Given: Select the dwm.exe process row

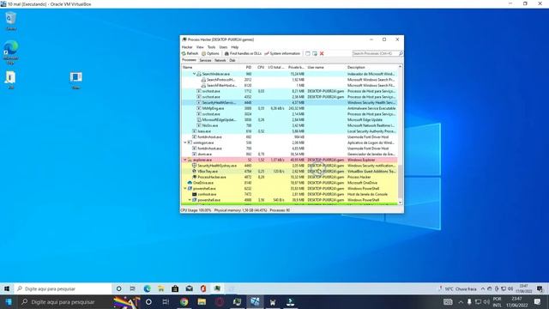Looking at the screenshot, I should [x=290, y=154].
